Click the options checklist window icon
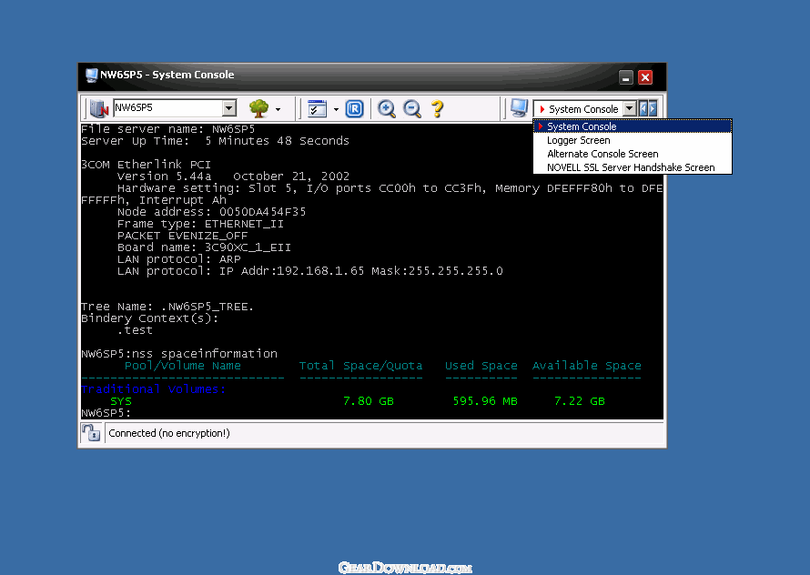Viewport: 810px width, 575px height. click(317, 108)
